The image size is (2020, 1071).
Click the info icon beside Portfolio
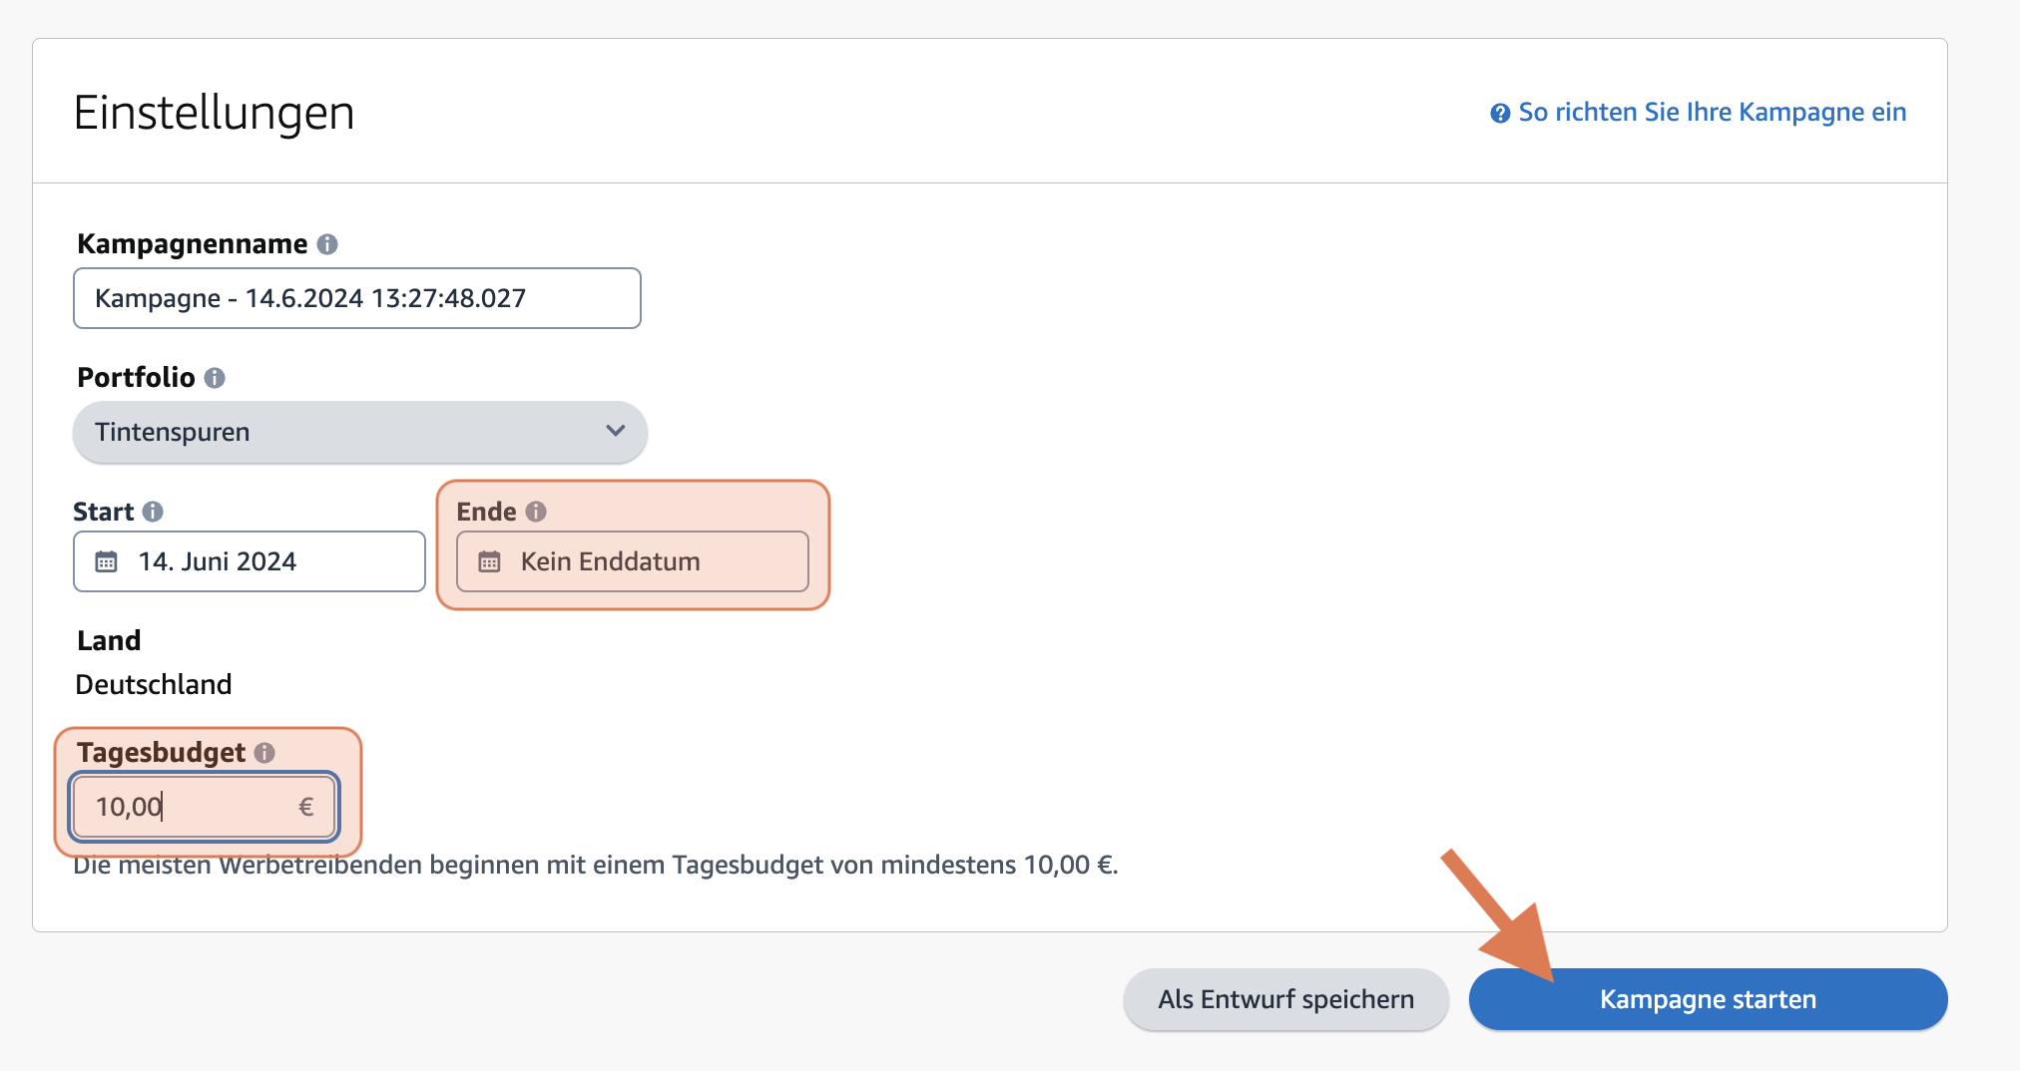216,378
